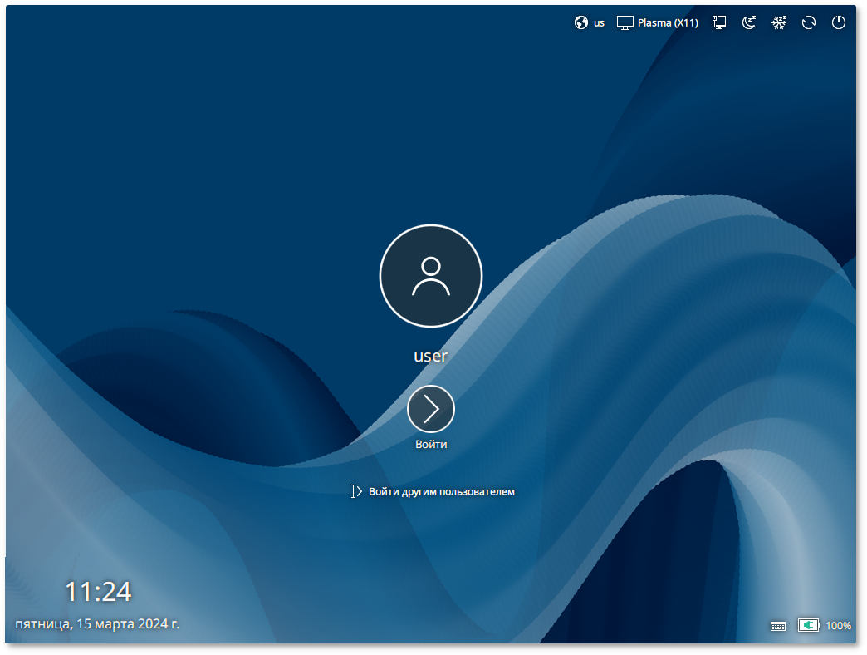This screenshot has width=867, height=655.
Task: Click the 11:24 clock display
Action: 98,592
